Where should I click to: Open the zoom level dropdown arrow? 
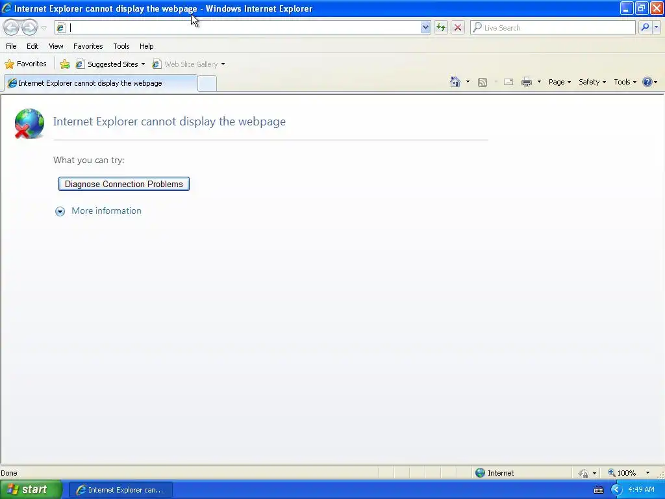click(x=647, y=473)
